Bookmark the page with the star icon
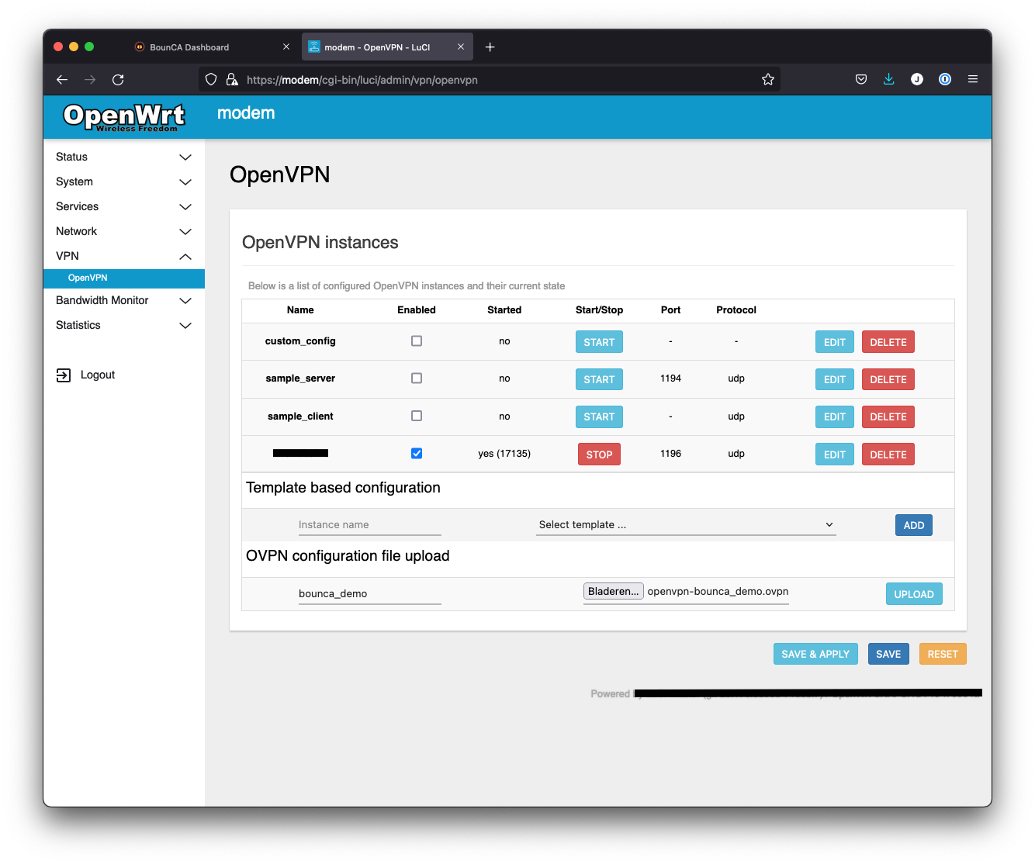 point(768,79)
